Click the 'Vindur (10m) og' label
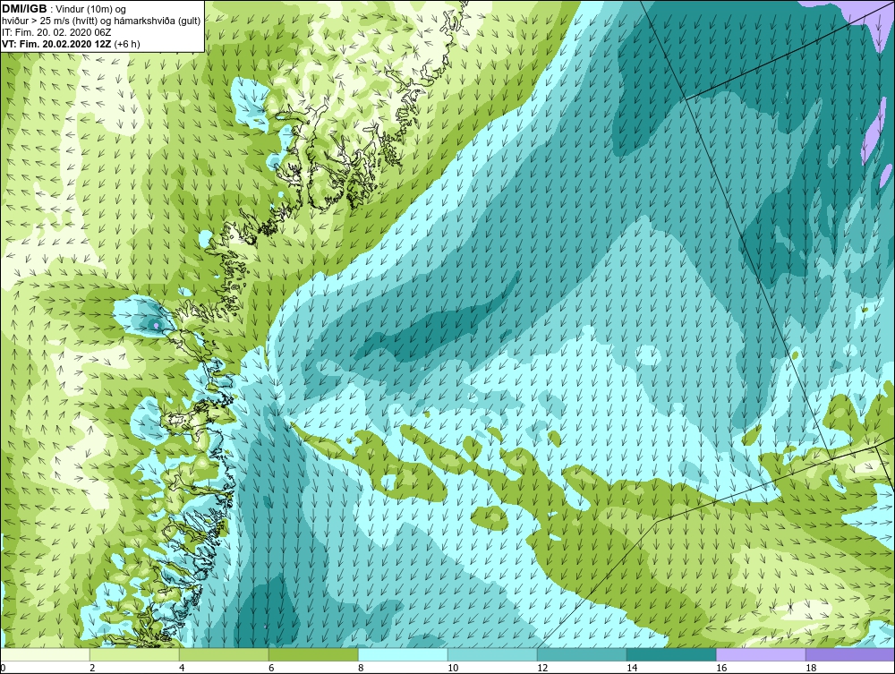 (x=92, y=10)
